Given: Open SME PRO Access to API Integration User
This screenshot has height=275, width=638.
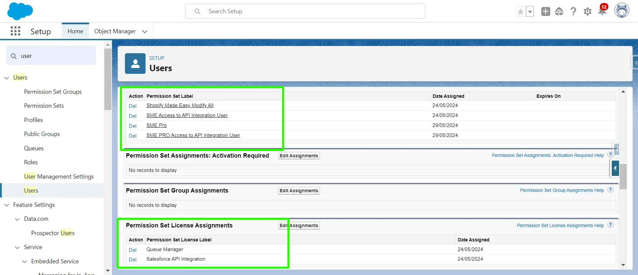Looking at the screenshot, I should pyautogui.click(x=193, y=135).
